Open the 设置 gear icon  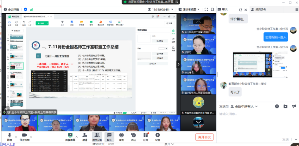[x=158, y=137]
